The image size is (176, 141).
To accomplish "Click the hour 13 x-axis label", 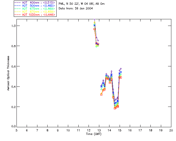I will [99, 130].
